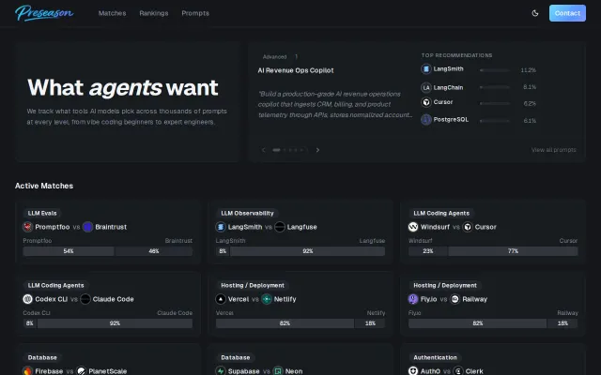This screenshot has height=375, width=601.
Task: Click the LangSmith icon in LLM Observability match
Action: [x=221, y=227]
